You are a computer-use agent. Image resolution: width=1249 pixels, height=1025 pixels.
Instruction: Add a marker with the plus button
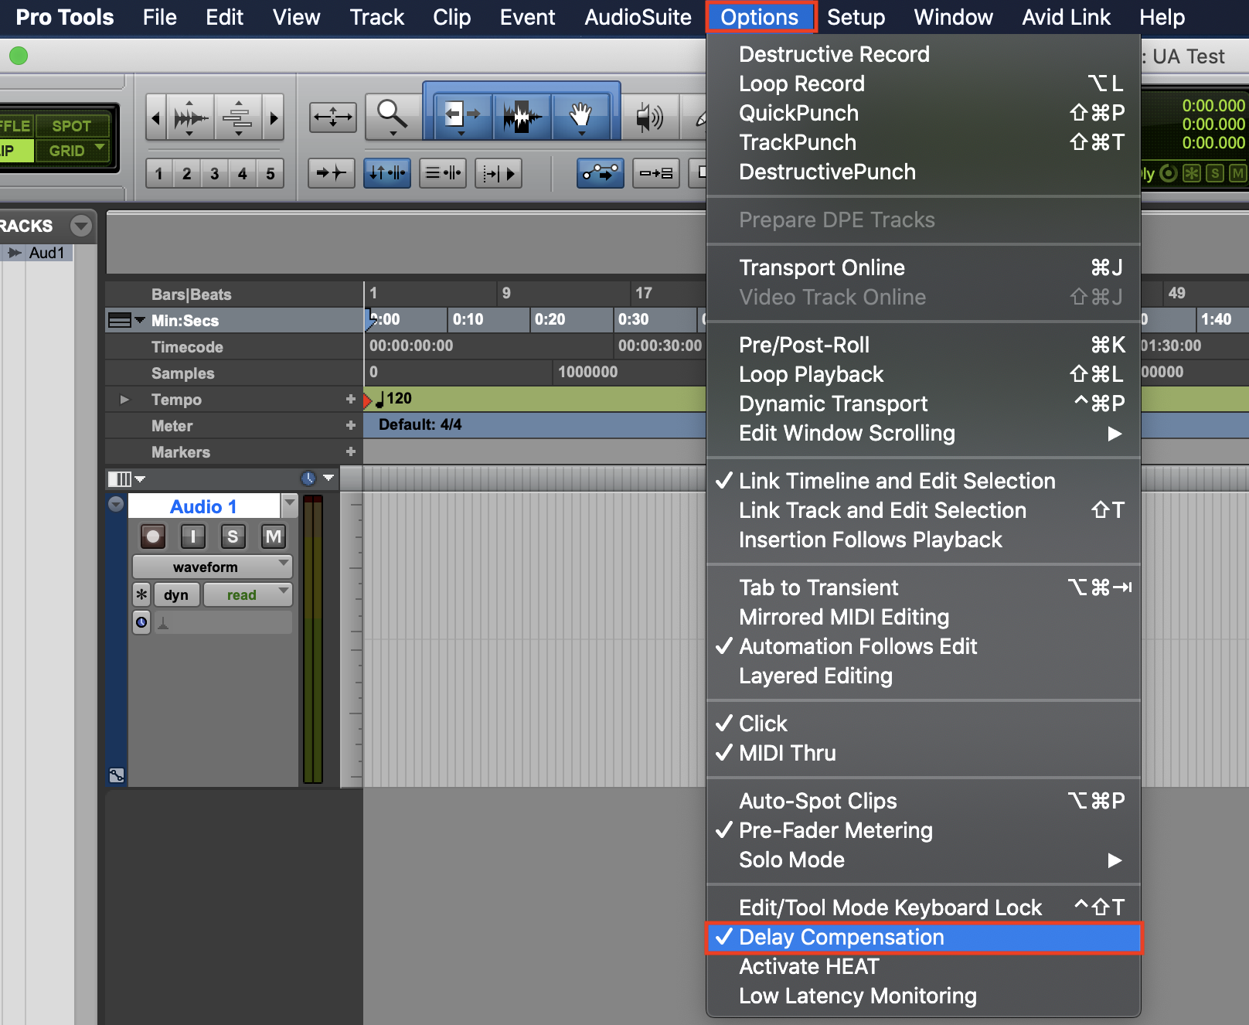(x=351, y=452)
